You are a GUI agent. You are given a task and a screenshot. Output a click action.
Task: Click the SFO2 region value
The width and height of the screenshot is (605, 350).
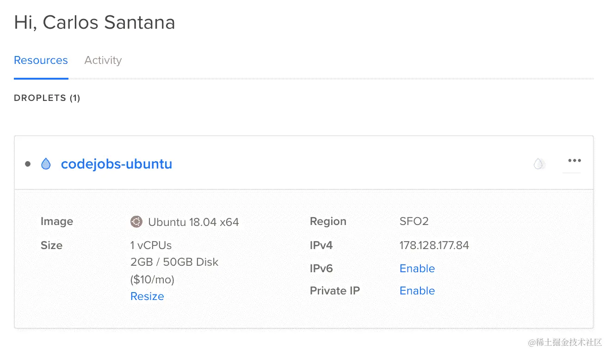tap(414, 221)
